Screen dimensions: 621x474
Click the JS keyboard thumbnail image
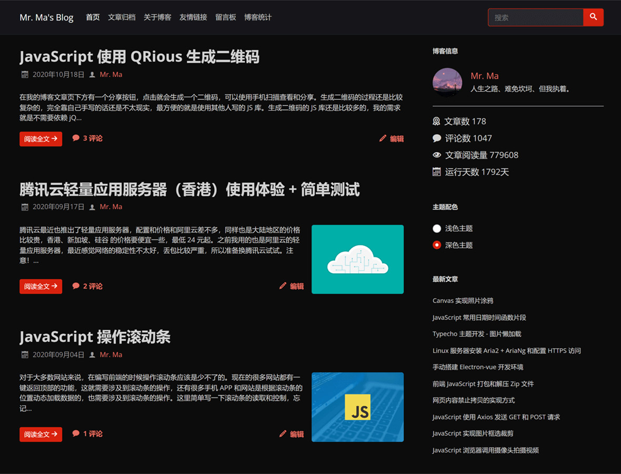pyautogui.click(x=358, y=407)
